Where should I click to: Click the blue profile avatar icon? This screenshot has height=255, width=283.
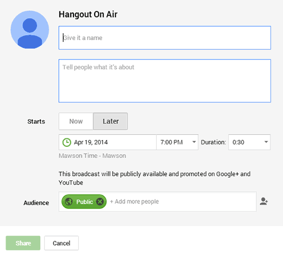[30, 29]
